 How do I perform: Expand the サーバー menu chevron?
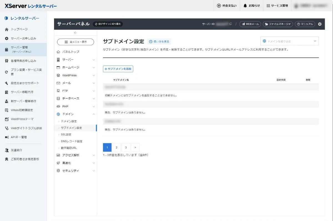click(x=94, y=60)
